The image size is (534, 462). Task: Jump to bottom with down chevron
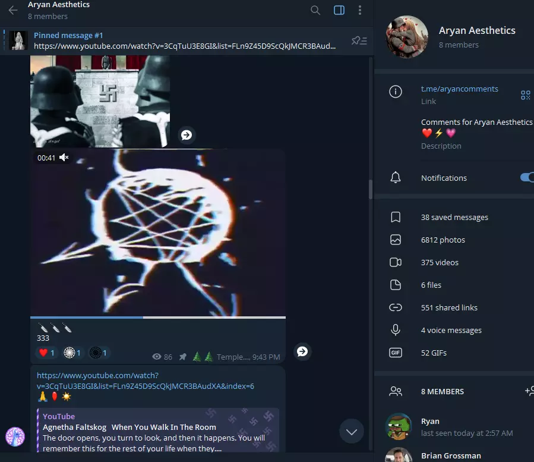[x=352, y=431]
